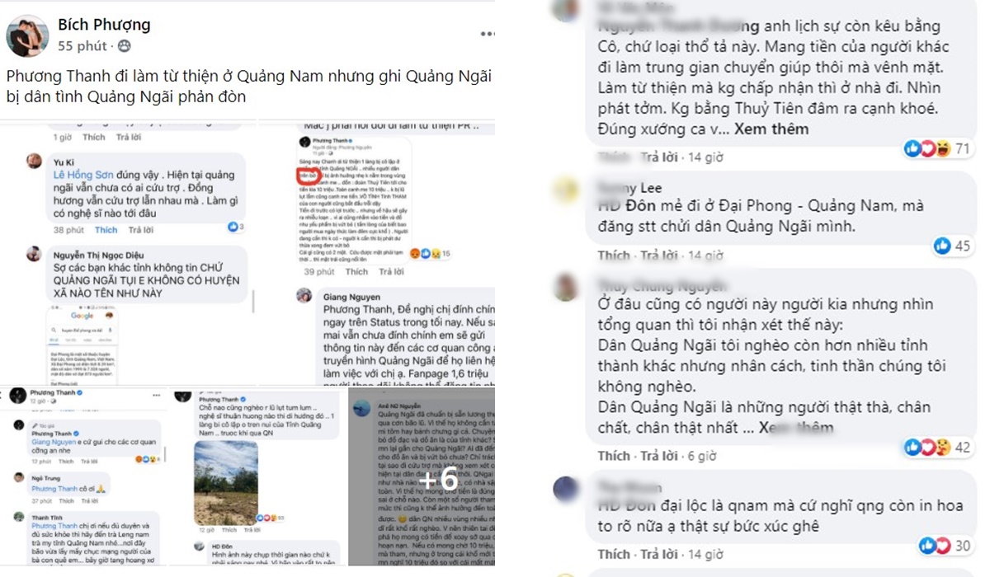Like the comment with 71 reactions via Thích

pyautogui.click(x=614, y=157)
